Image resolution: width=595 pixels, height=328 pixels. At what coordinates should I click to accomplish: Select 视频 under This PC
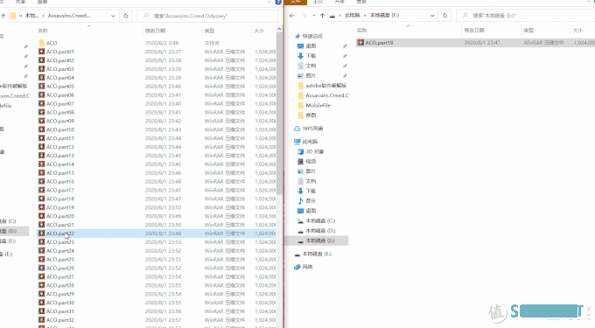311,161
